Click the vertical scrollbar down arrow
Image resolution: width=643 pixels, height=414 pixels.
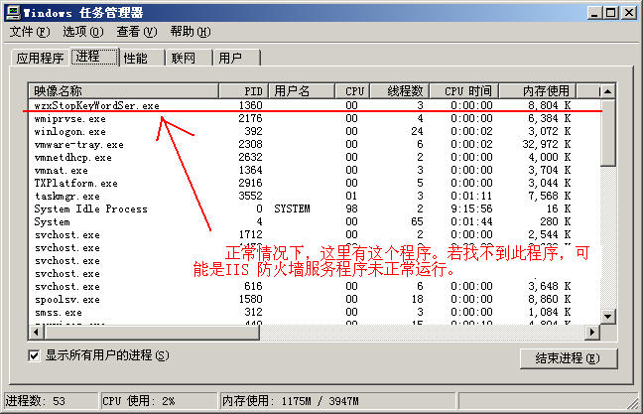(607, 317)
